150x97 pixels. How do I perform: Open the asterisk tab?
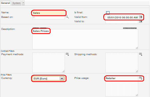[x=23, y=3]
